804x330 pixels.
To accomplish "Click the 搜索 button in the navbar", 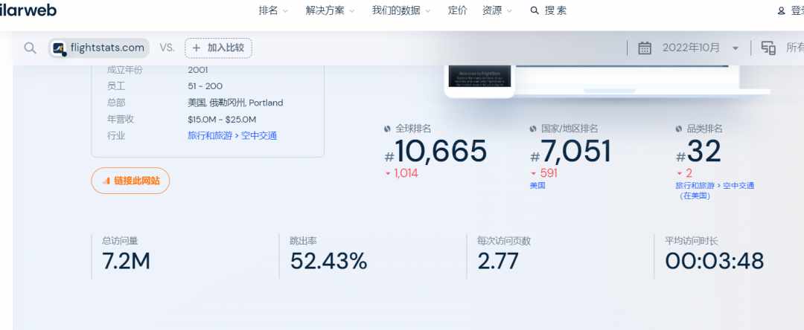I will point(549,10).
